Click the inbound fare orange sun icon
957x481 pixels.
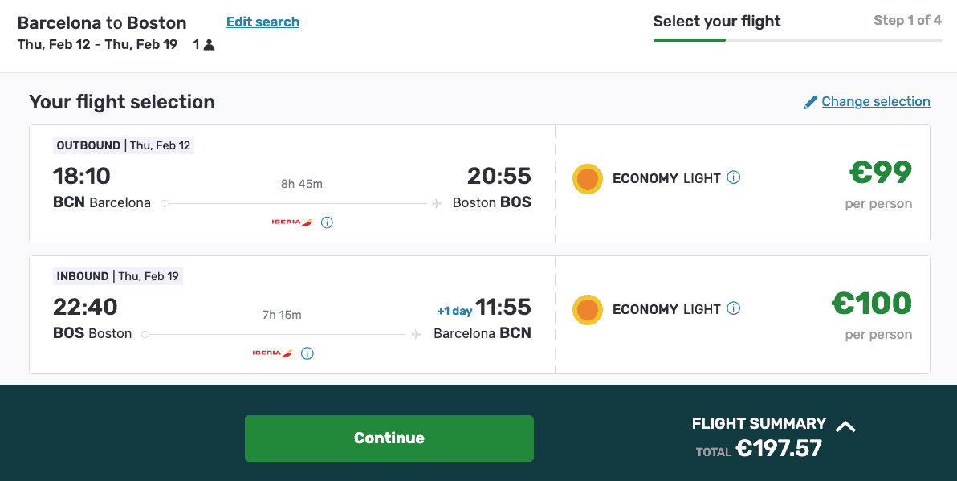click(x=588, y=310)
